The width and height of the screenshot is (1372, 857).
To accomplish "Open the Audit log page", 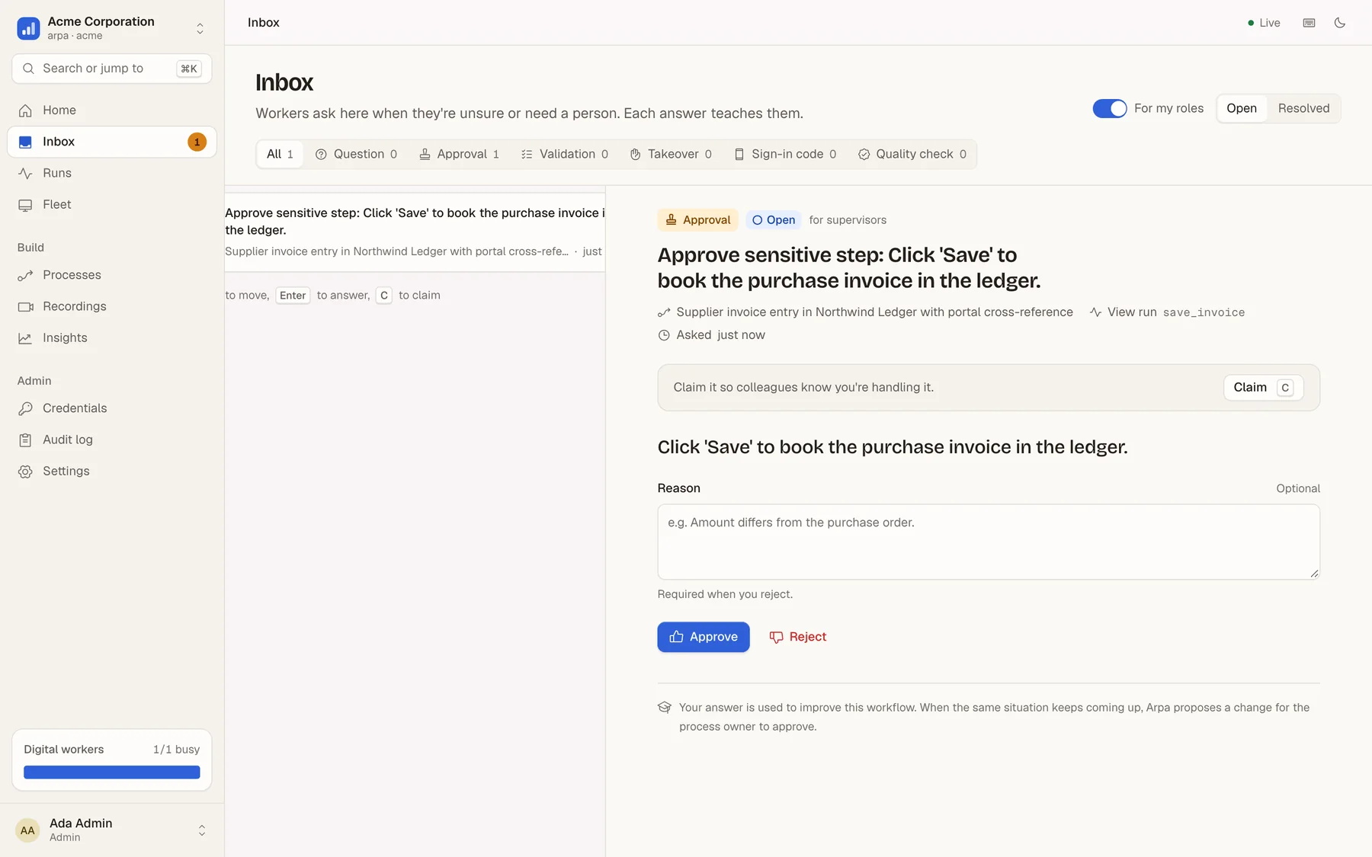I will 112,440.
